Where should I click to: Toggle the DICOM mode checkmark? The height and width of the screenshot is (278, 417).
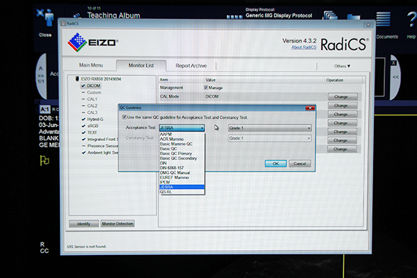(x=83, y=86)
